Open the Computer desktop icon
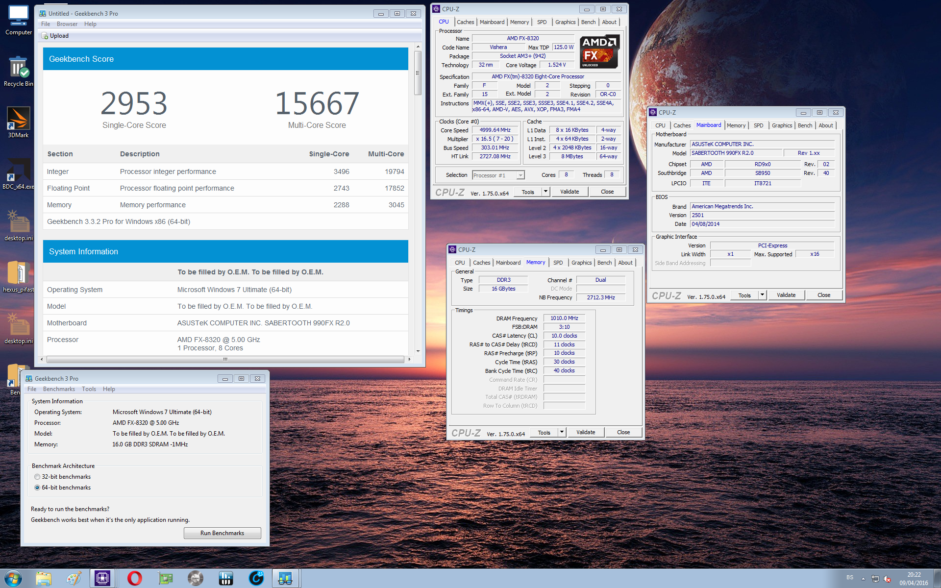Viewport: 941px width, 588px height. pos(19,20)
